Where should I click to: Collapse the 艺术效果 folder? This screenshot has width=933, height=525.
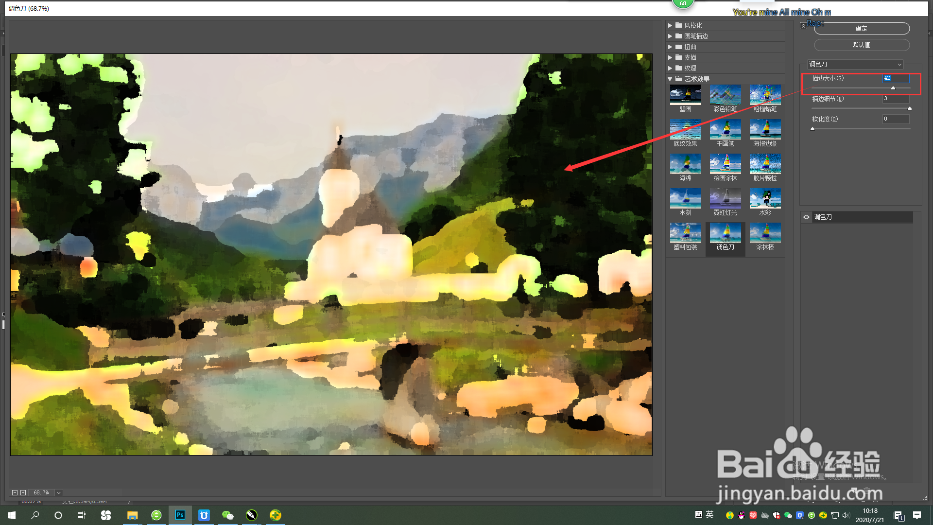[x=670, y=79]
